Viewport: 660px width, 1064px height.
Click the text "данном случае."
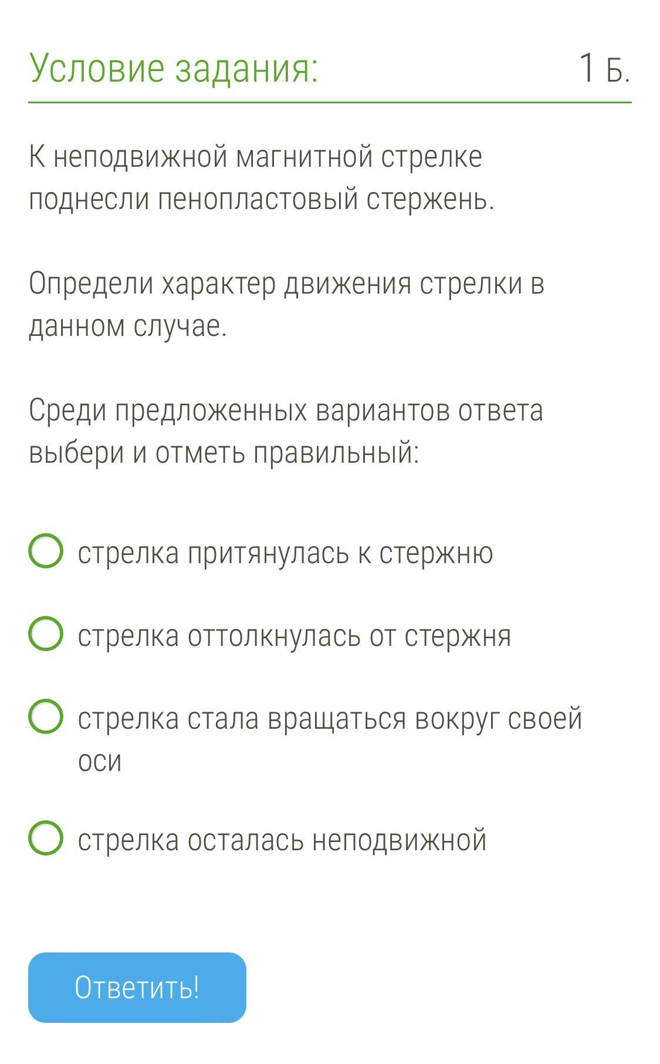coord(128,326)
